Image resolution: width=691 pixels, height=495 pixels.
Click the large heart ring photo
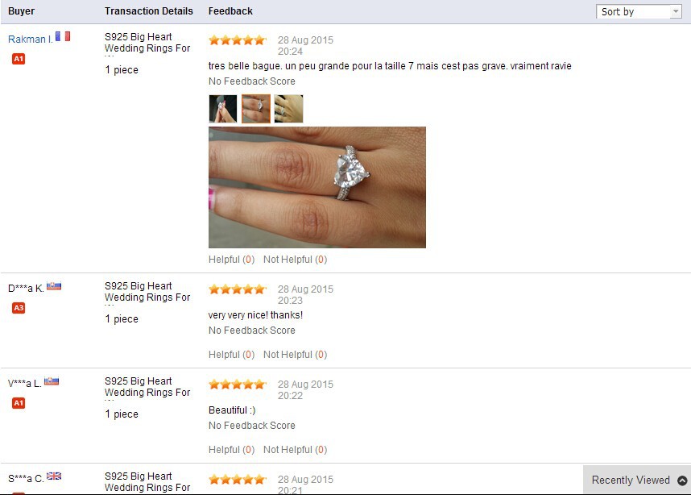[x=317, y=188]
